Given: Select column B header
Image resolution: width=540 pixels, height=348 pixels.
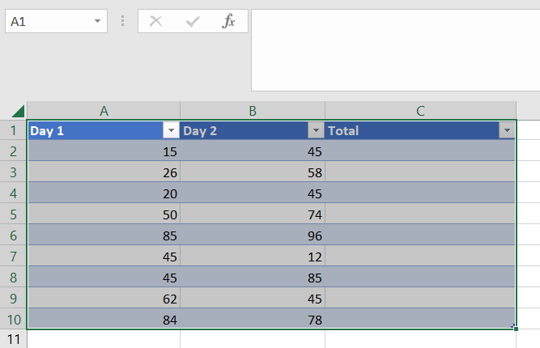Looking at the screenshot, I should click(253, 111).
